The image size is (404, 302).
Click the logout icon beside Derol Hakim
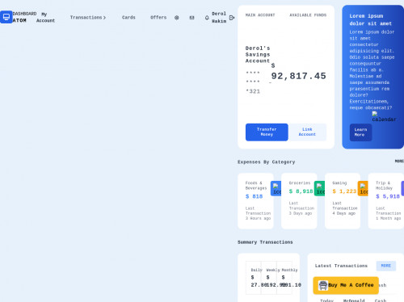(x=232, y=18)
